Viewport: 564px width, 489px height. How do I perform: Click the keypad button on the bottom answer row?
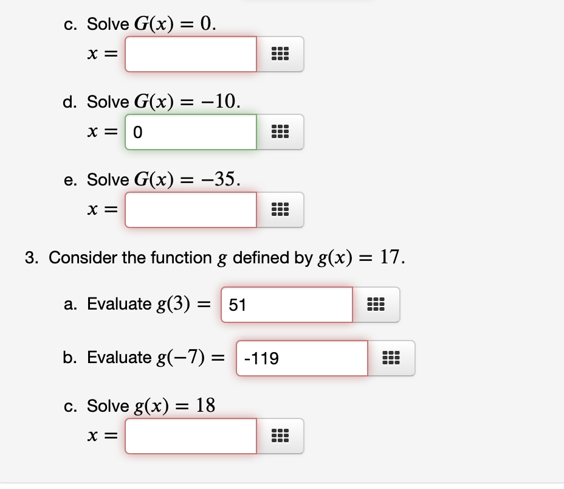[x=280, y=436]
